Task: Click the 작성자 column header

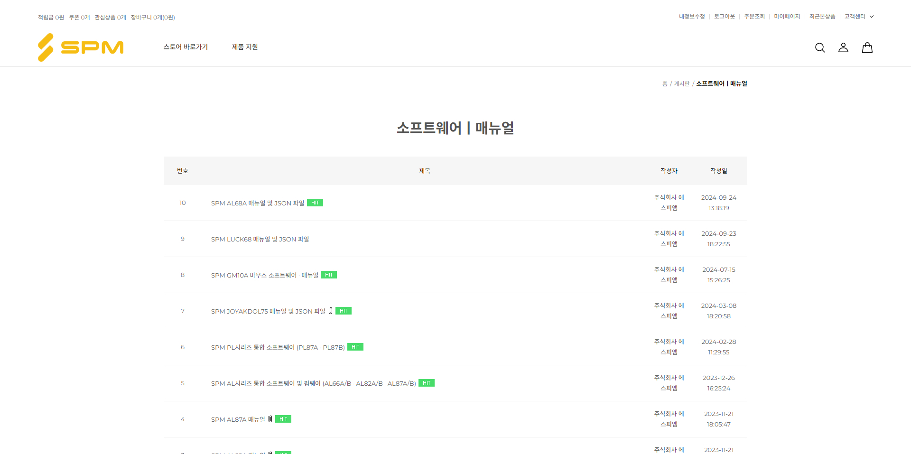Action: [x=669, y=171]
